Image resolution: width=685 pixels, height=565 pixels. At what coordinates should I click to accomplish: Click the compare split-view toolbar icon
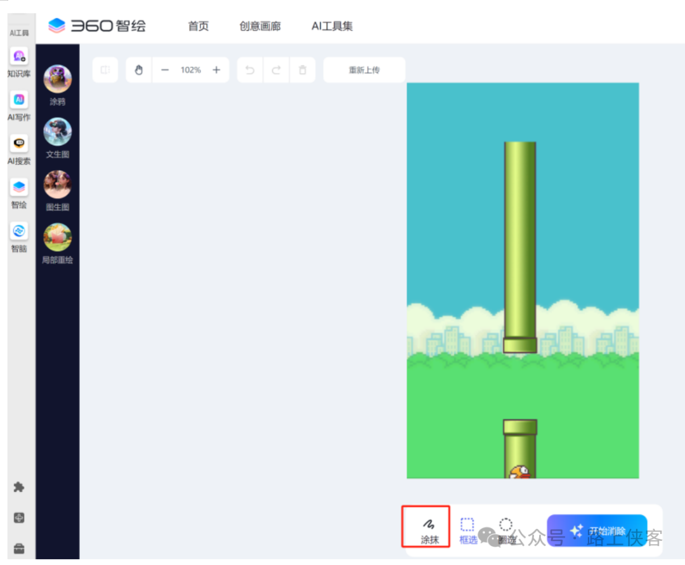click(x=105, y=70)
